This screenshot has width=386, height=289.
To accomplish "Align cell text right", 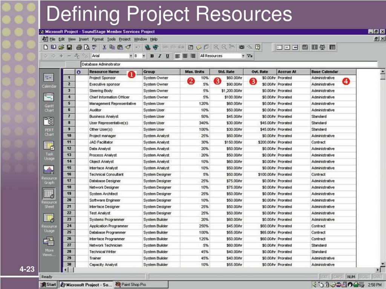I will click(193, 56).
